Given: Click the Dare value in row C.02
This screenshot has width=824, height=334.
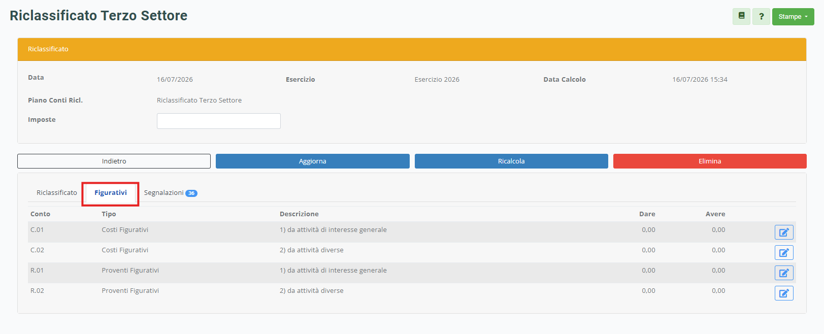Looking at the screenshot, I should [648, 250].
